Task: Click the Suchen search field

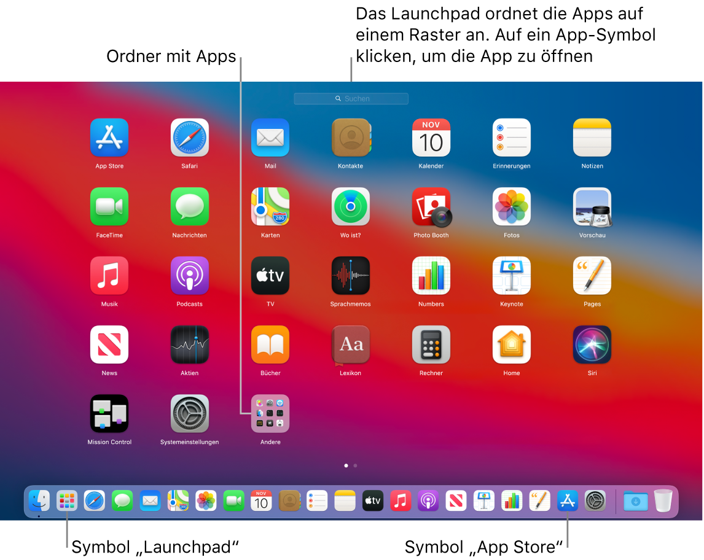Action: pos(351,98)
